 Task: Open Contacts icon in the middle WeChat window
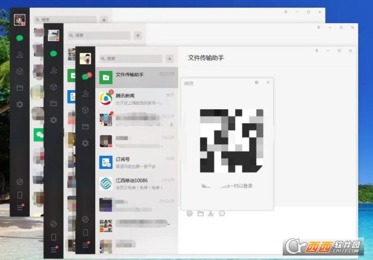[54, 70]
